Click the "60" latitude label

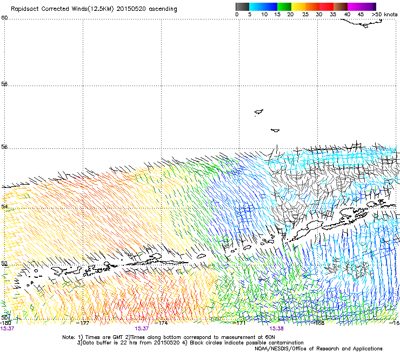click(4, 18)
